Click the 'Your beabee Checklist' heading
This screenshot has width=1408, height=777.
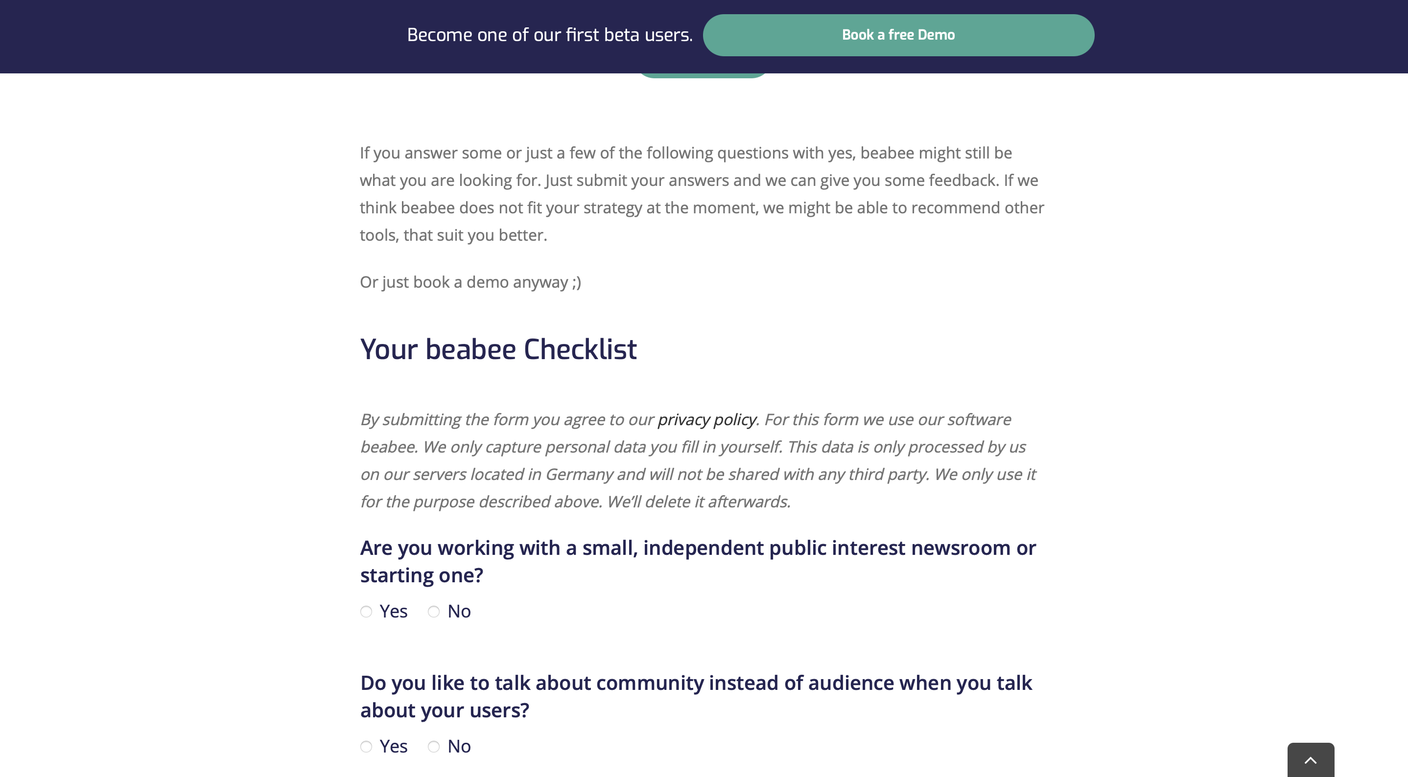[498, 349]
